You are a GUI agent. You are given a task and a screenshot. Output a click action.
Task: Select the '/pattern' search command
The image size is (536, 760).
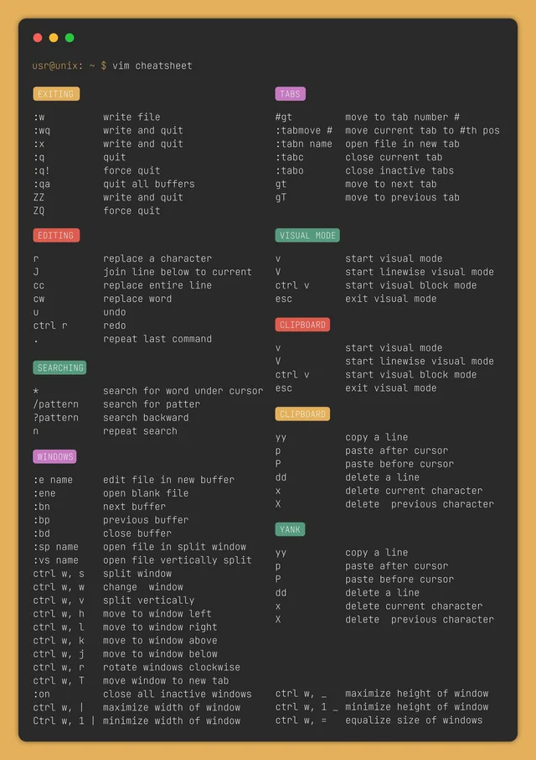(x=55, y=404)
